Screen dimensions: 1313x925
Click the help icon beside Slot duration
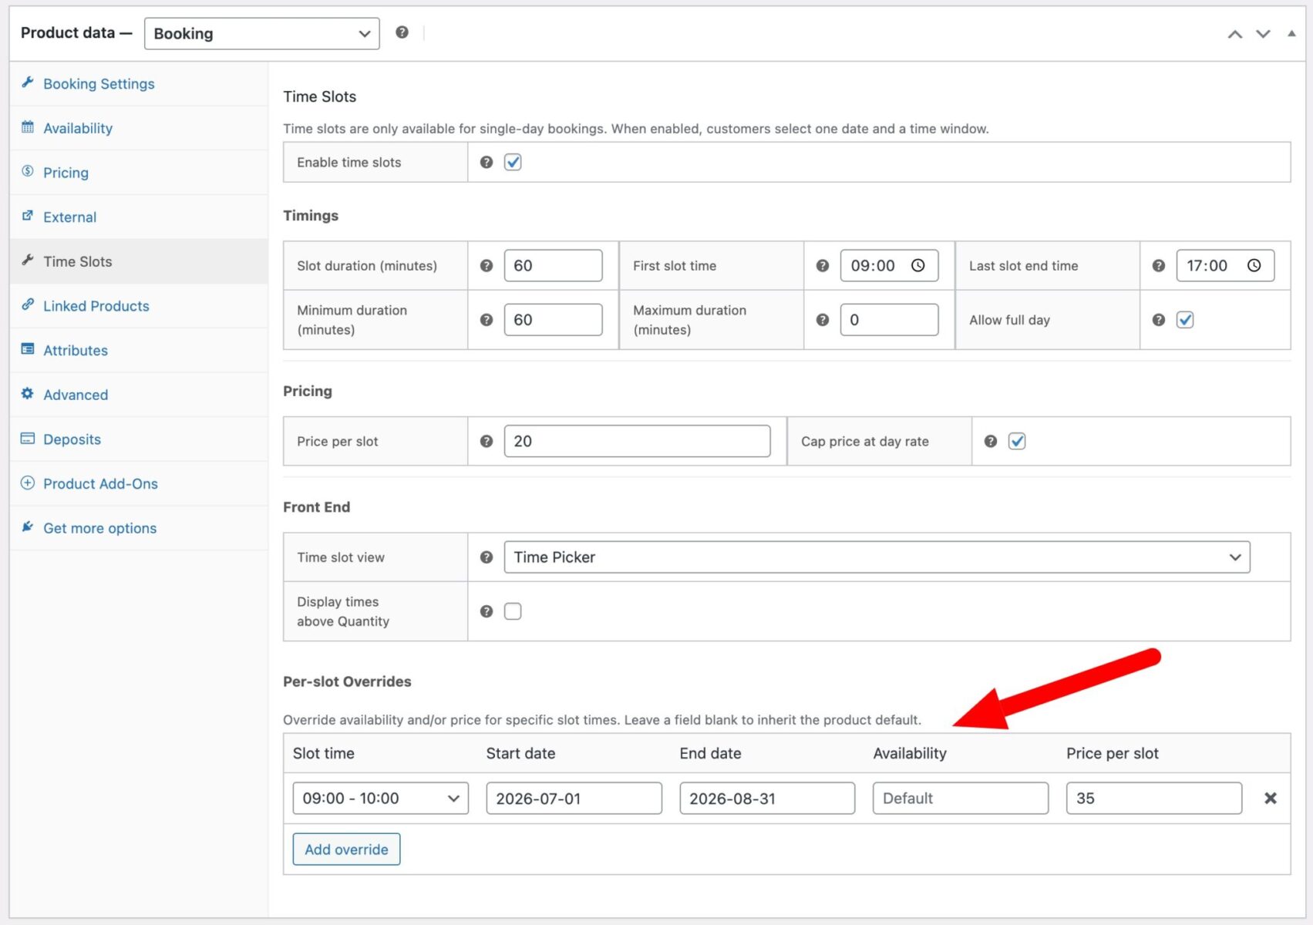tap(486, 266)
